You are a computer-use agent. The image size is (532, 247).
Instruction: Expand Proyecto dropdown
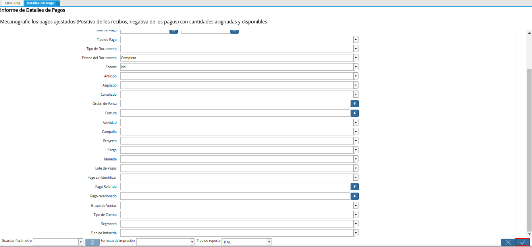click(356, 141)
